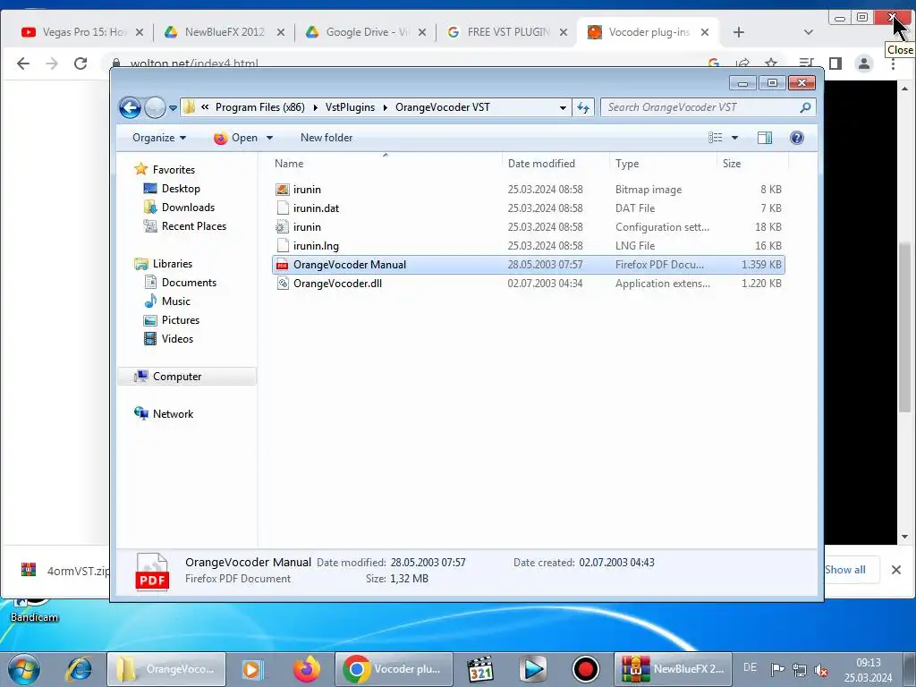Open the Chrome profile icon
The image size is (916, 687).
coord(863,64)
